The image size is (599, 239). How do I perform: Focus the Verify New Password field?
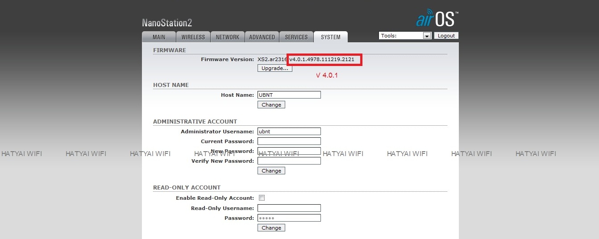click(x=289, y=161)
